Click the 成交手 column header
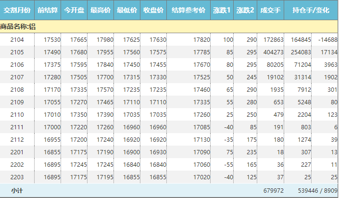The width and height of the screenshot is (339, 198). (x=270, y=10)
